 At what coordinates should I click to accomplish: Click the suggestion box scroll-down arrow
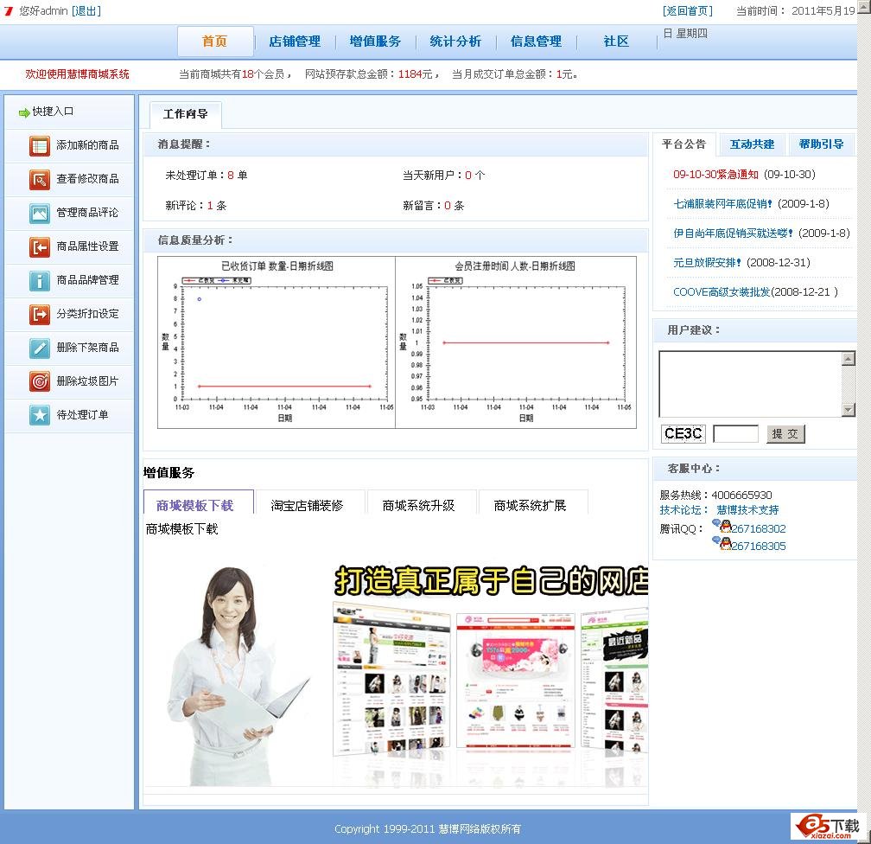pos(849,410)
